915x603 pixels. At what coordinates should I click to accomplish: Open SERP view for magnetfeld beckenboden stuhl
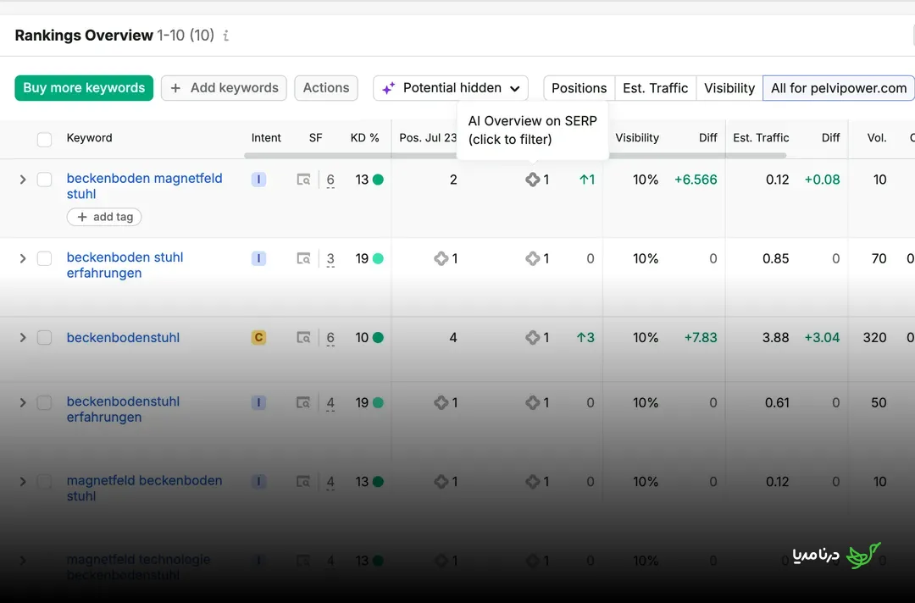pyautogui.click(x=303, y=482)
